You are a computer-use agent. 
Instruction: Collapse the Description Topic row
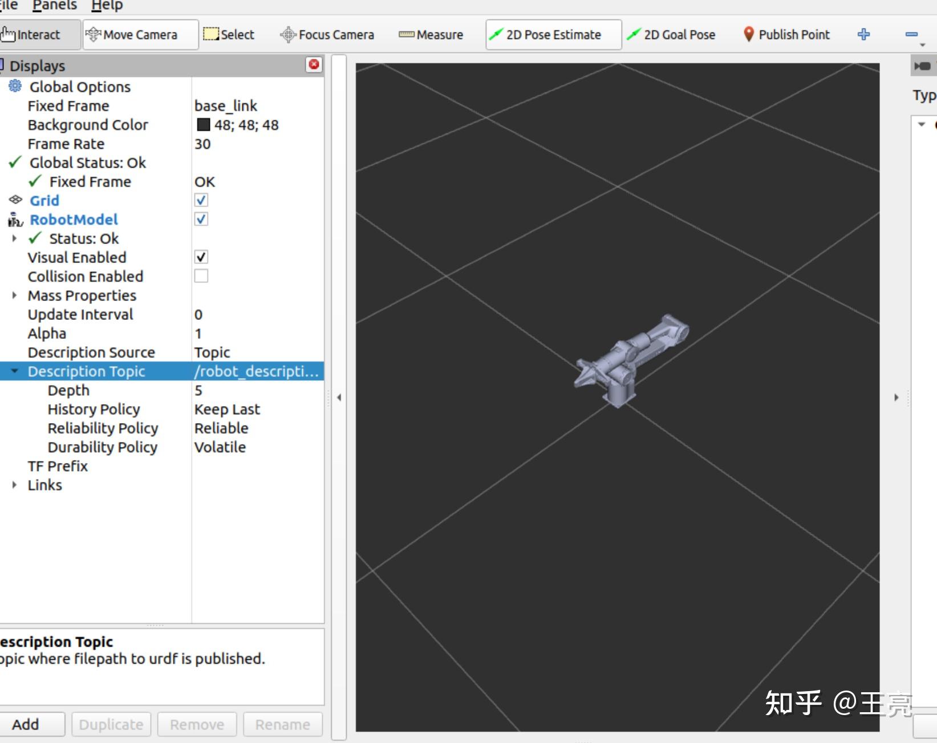pos(14,371)
